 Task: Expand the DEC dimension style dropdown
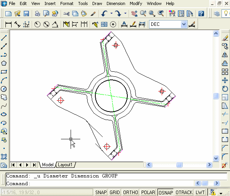(x=184, y=24)
